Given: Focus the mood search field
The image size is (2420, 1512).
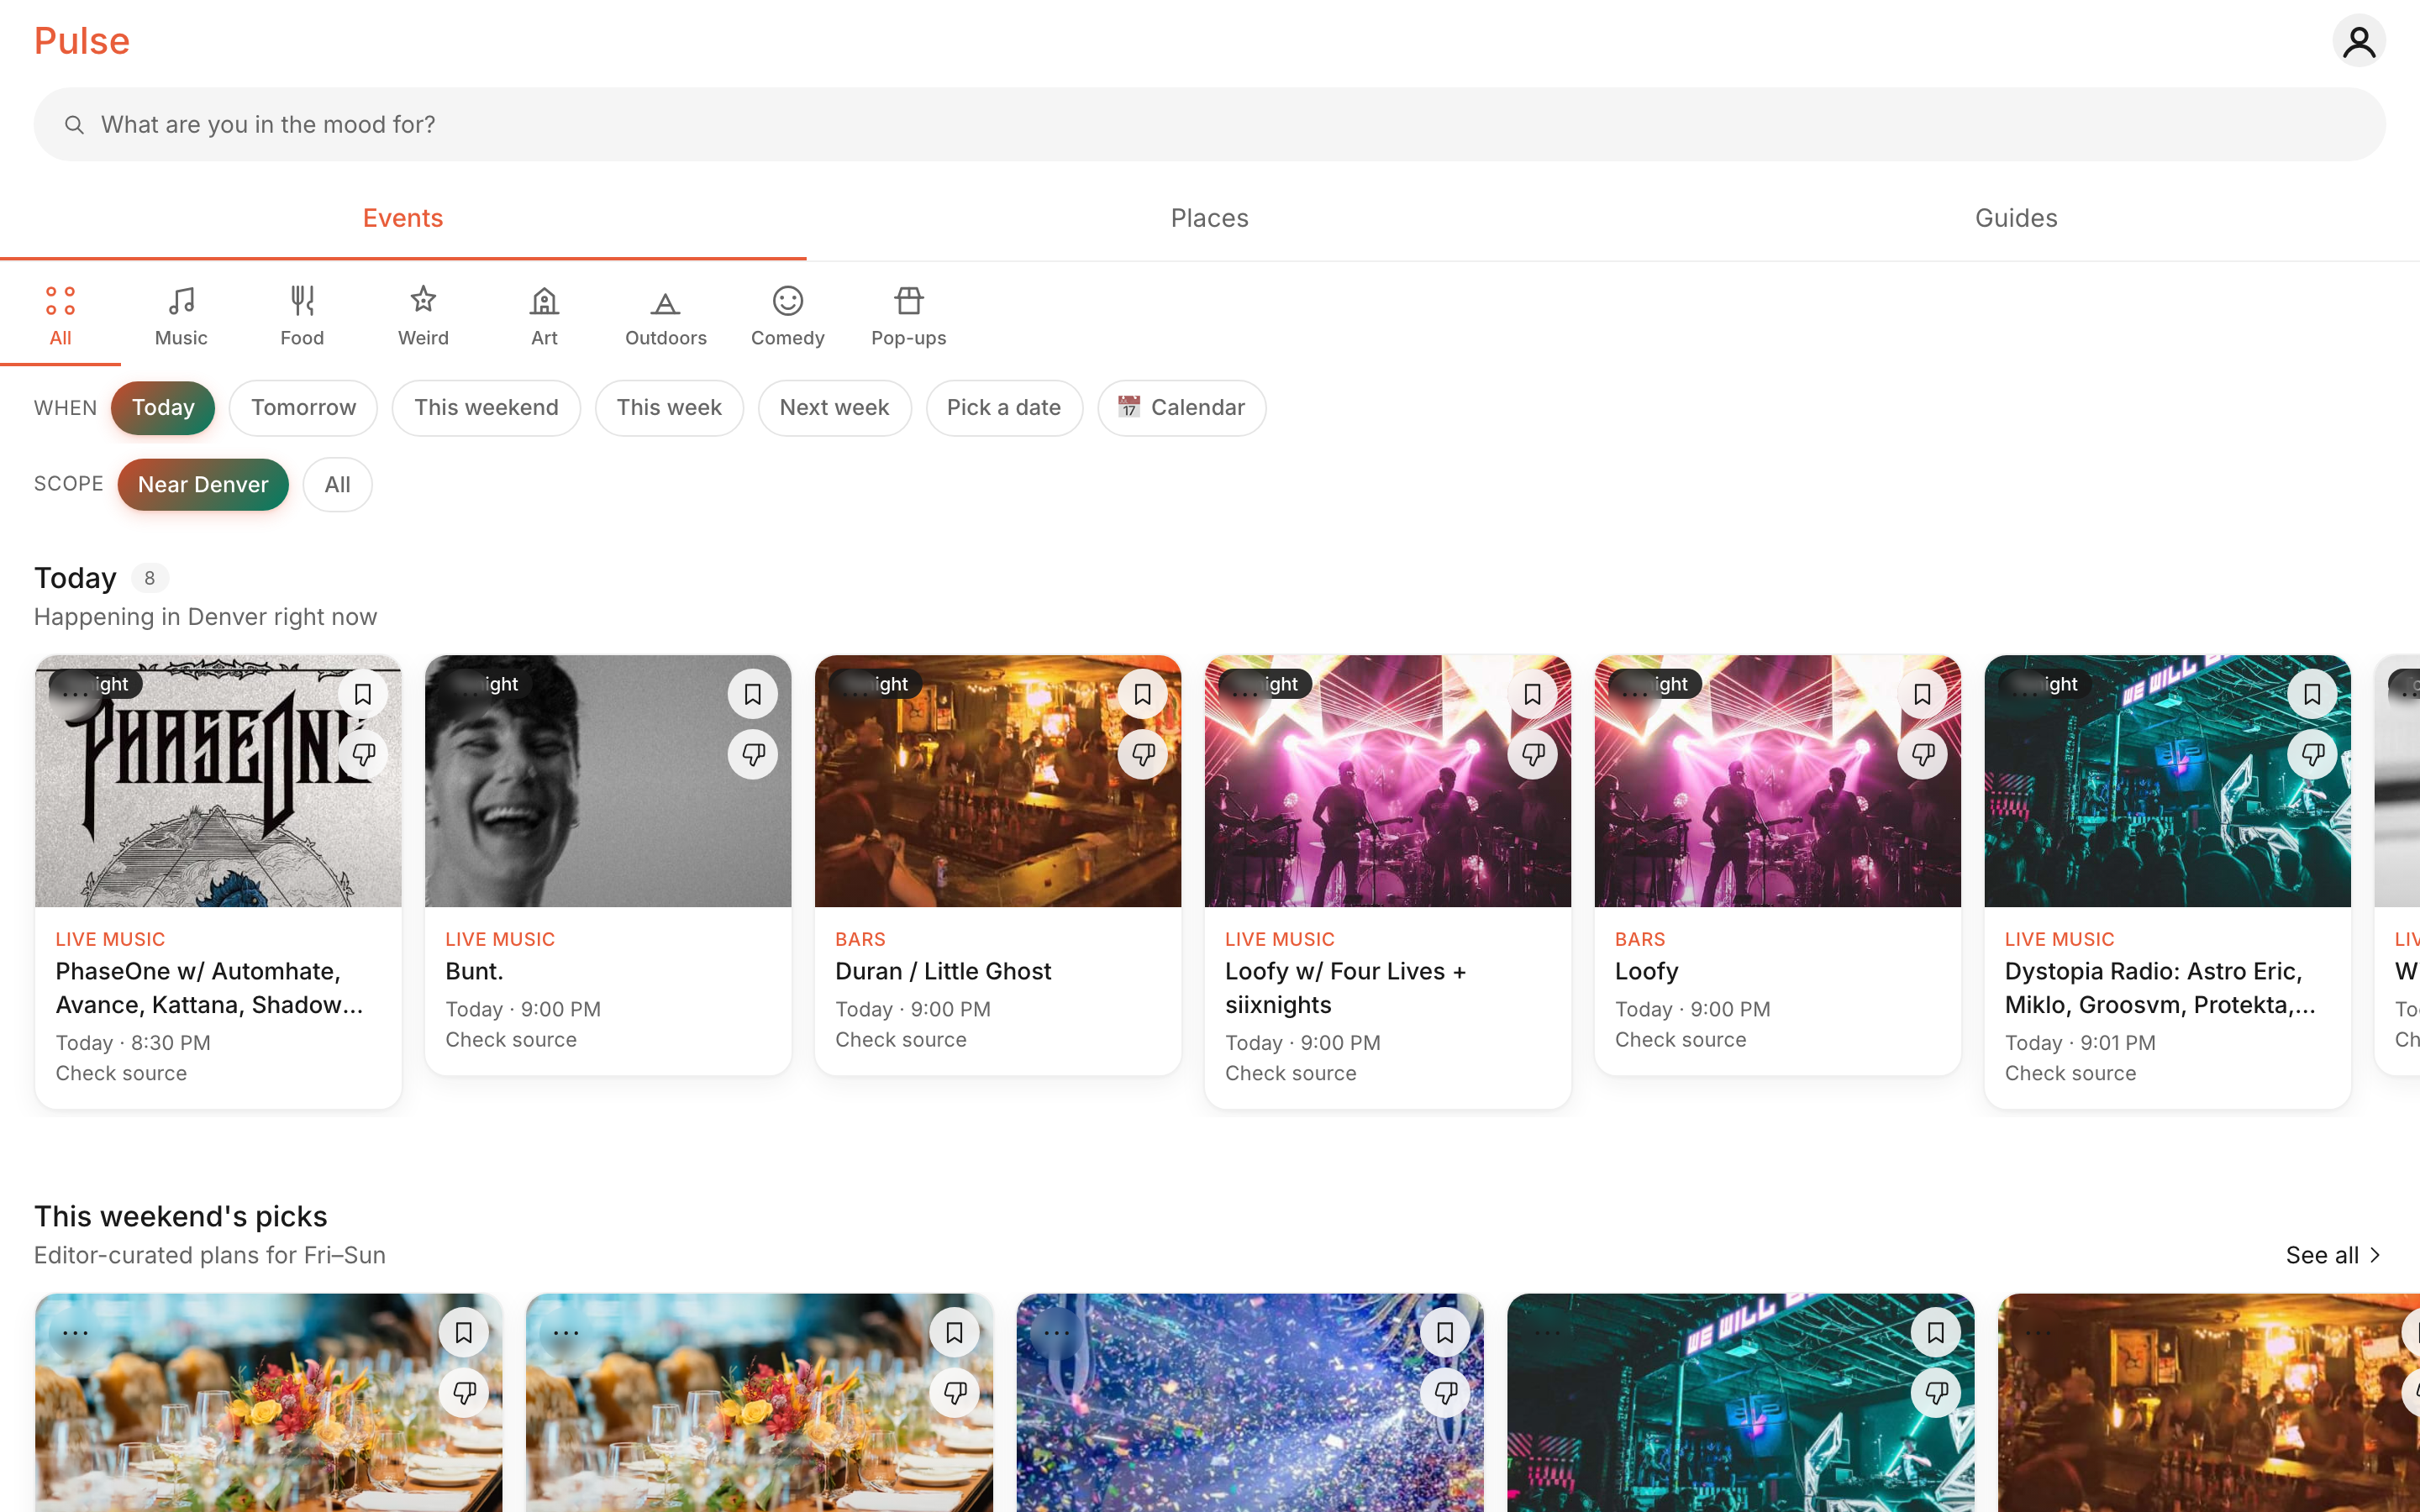Looking at the screenshot, I should pos(1210,125).
